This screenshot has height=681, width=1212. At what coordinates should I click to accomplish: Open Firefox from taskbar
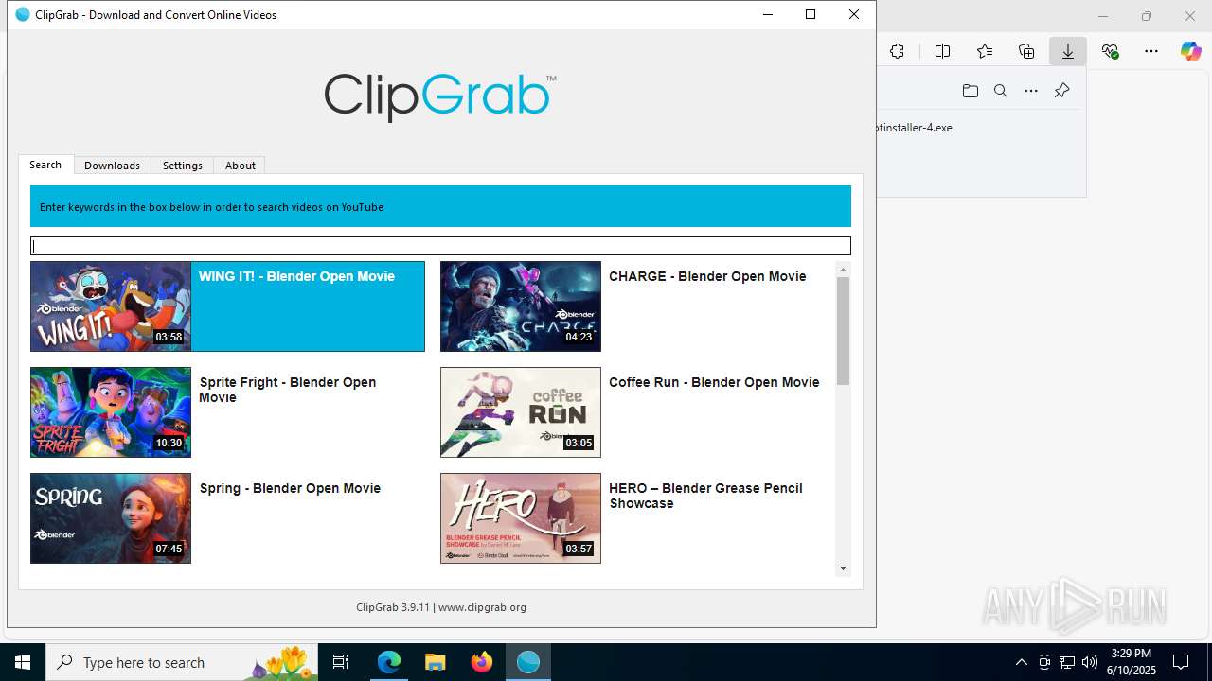point(482,662)
